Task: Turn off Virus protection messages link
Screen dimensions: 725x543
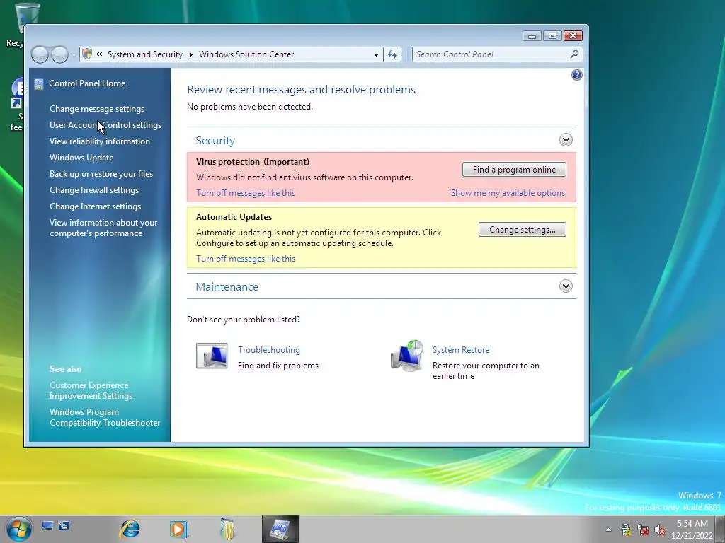Action: click(246, 193)
